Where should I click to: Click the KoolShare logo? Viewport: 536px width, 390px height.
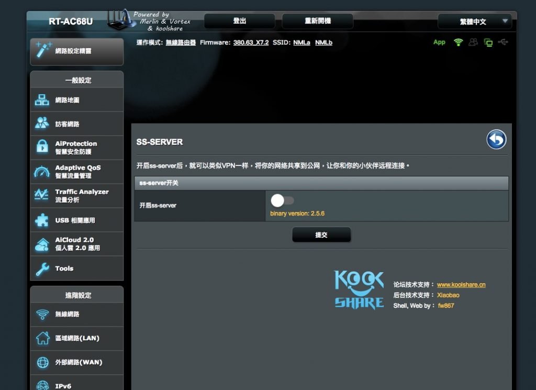pyautogui.click(x=359, y=290)
